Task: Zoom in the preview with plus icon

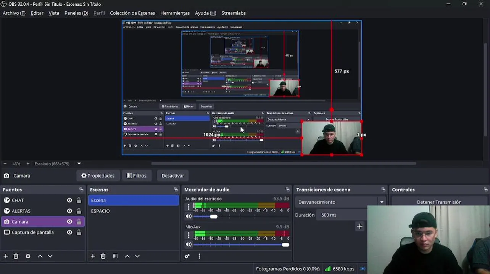Action: coord(28,164)
